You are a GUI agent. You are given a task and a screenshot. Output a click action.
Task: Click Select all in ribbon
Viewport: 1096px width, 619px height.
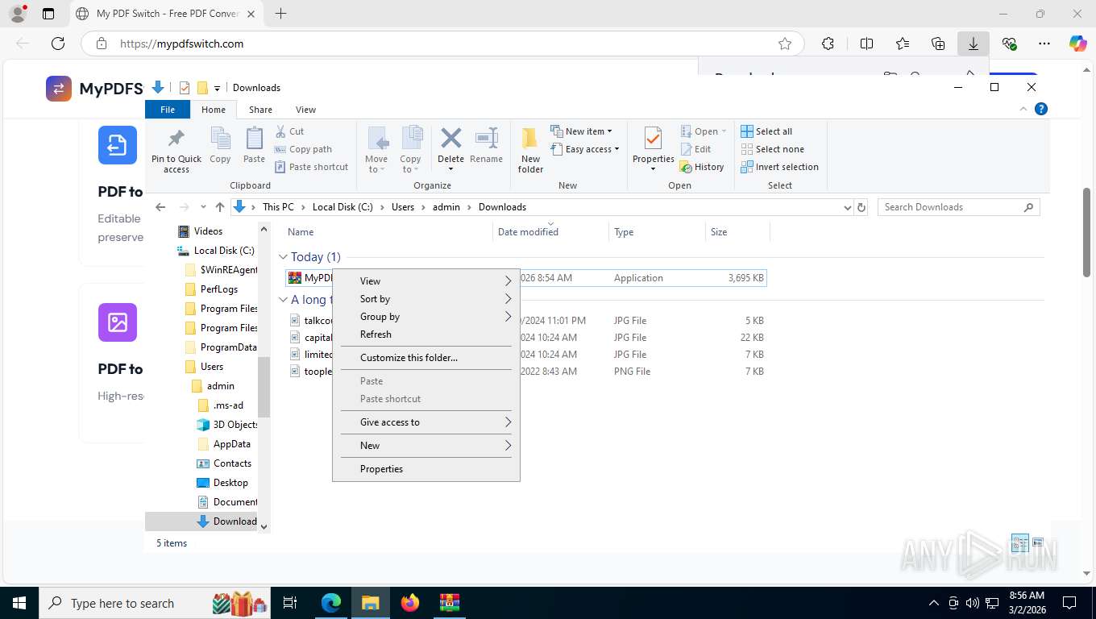766,131
